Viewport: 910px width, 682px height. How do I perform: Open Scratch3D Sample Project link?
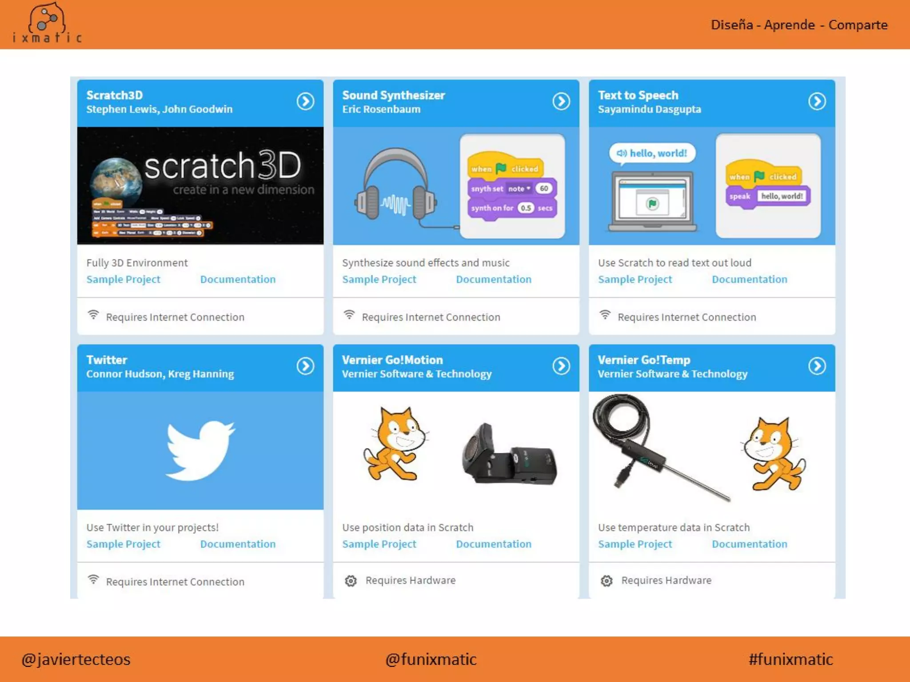pyautogui.click(x=123, y=279)
